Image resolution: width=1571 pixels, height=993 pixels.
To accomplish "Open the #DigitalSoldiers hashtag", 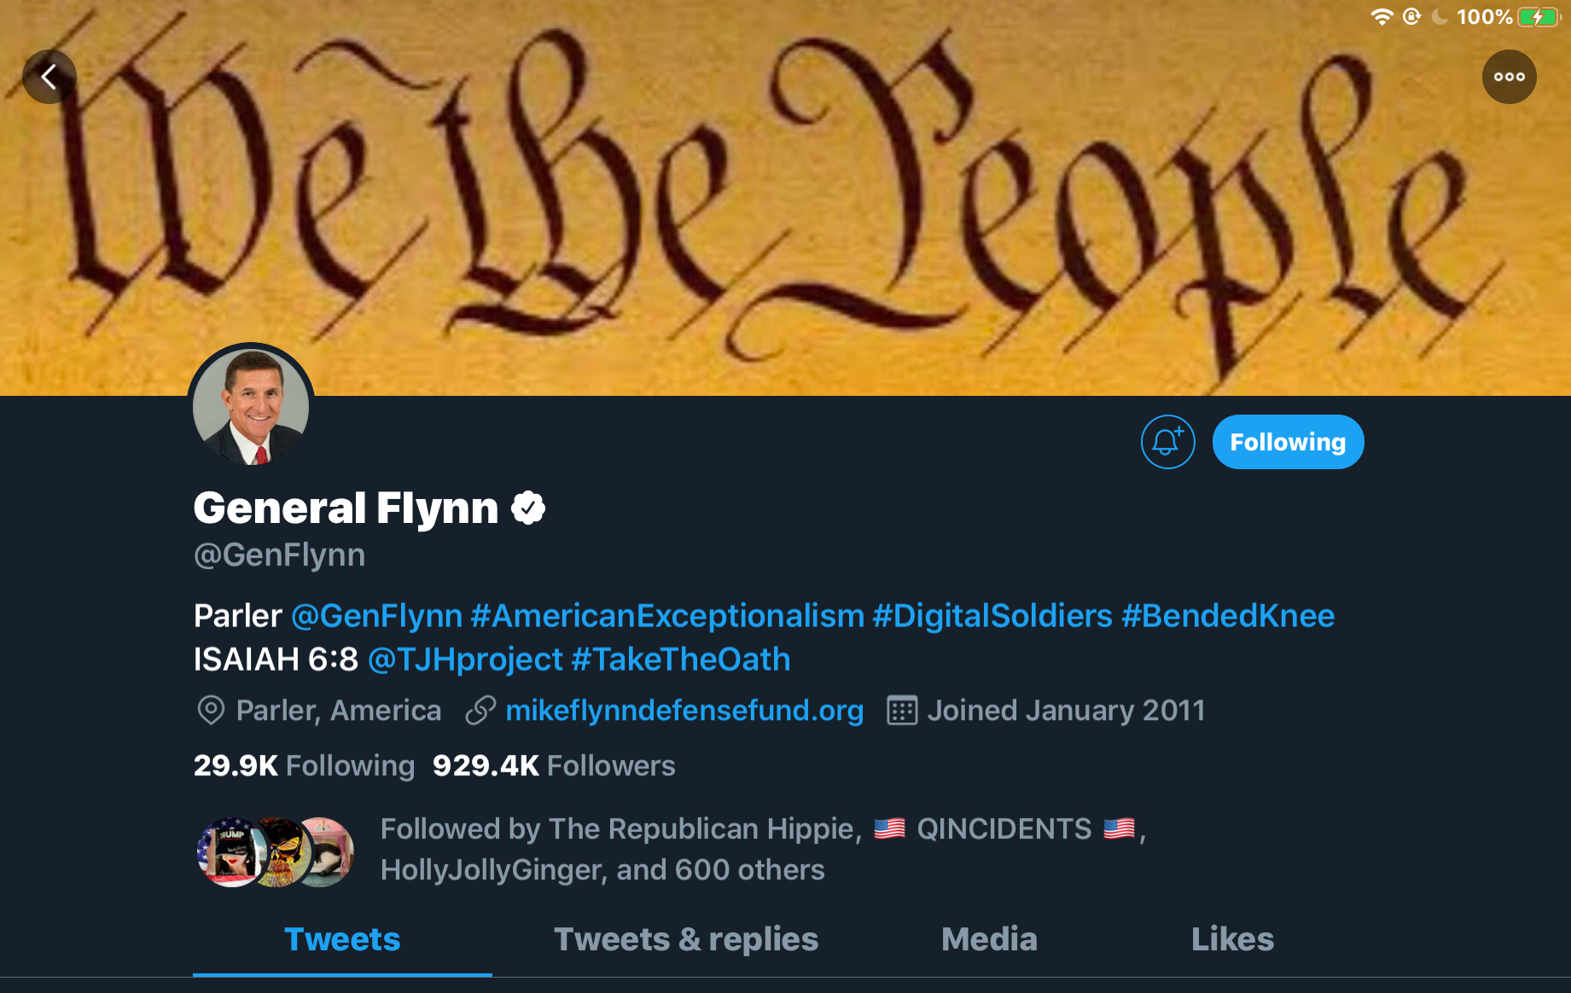I will coord(992,616).
